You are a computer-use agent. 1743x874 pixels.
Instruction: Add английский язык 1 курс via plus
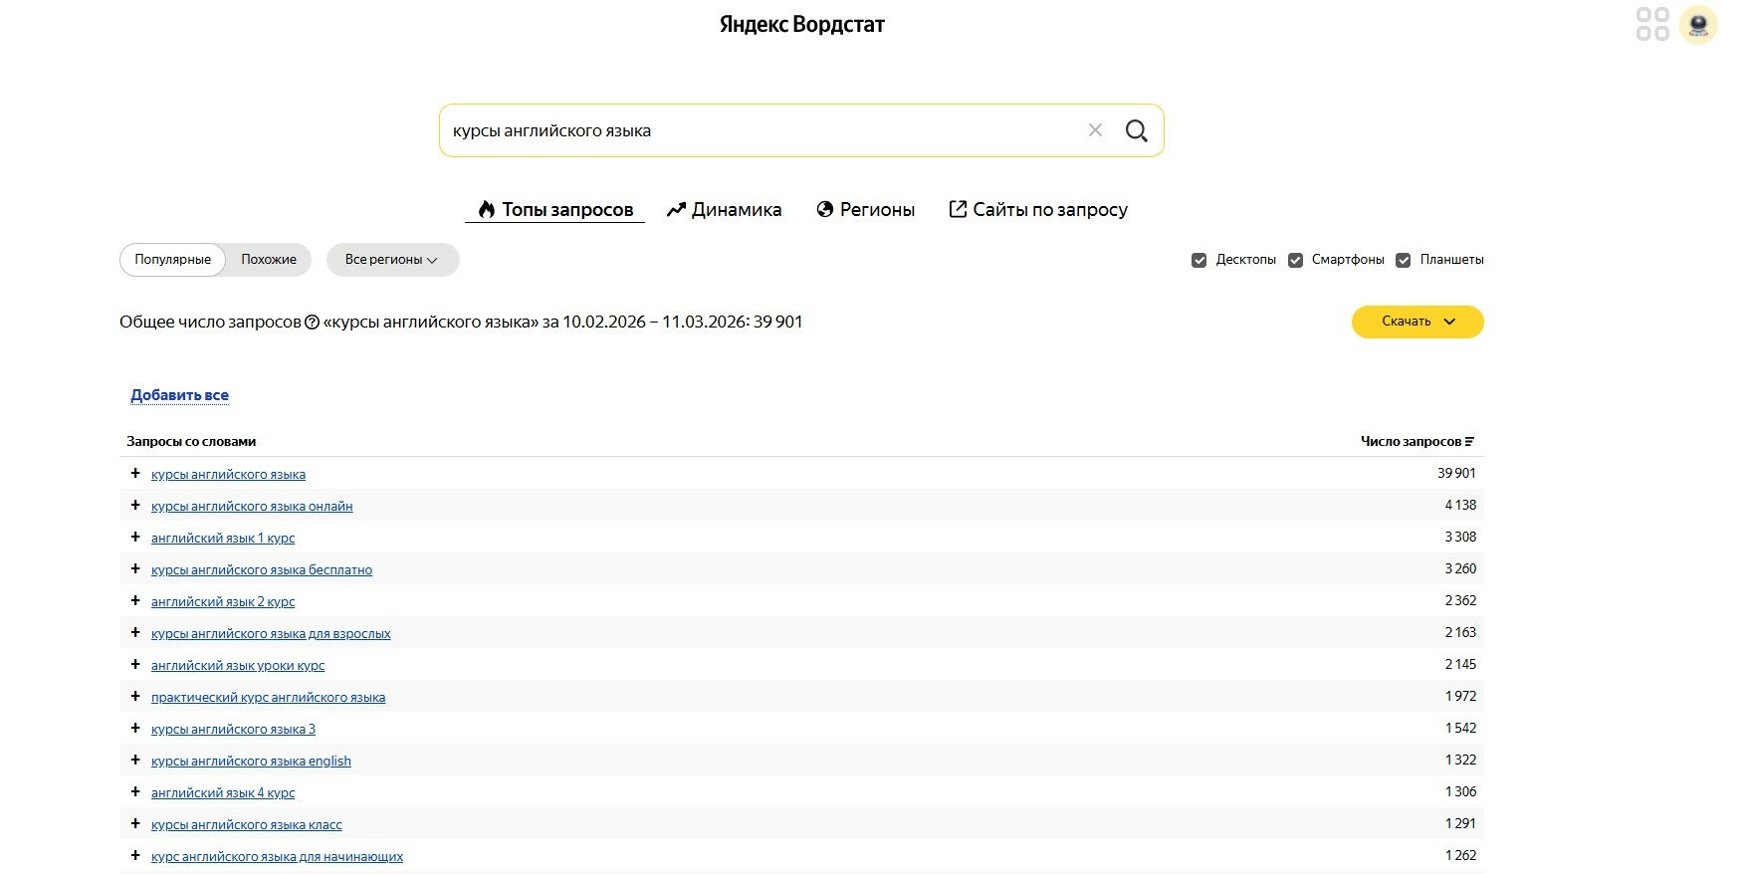pos(135,538)
